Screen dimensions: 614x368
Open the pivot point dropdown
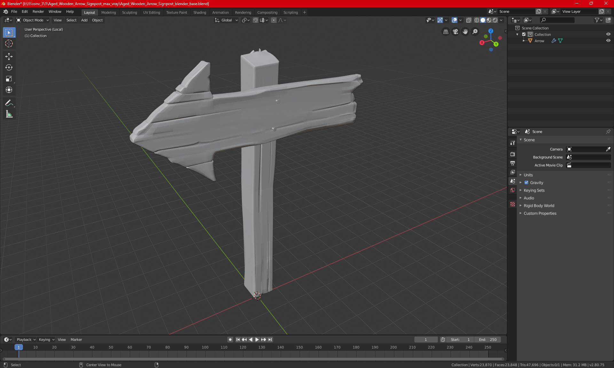click(x=246, y=20)
